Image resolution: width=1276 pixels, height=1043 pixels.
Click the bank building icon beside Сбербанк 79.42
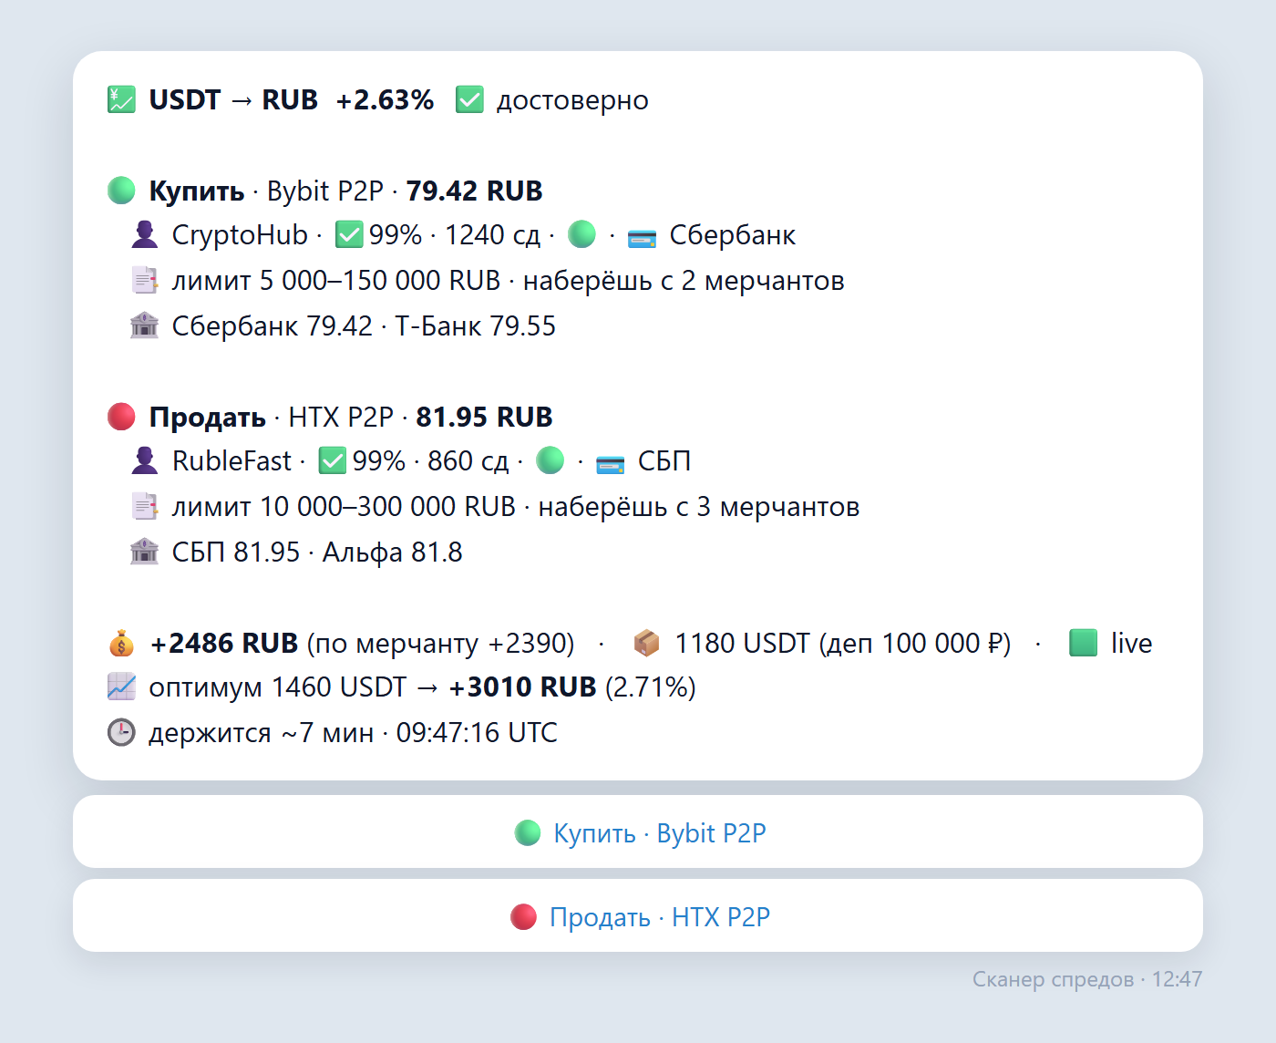(144, 325)
